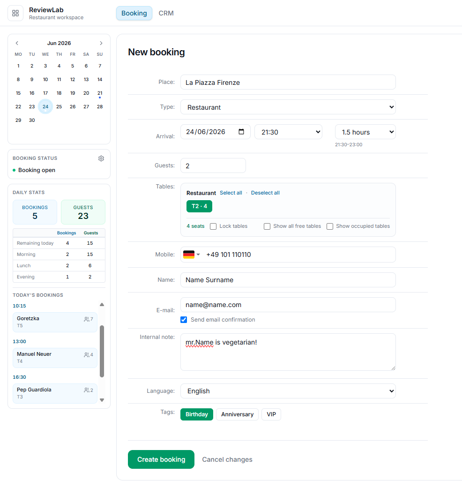The height and width of the screenshot is (488, 462).
Task: Open the ReviewLab grid menu icon
Action: point(15,13)
